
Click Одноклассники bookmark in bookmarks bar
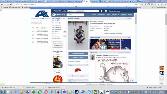pyautogui.click(x=15, y=7)
